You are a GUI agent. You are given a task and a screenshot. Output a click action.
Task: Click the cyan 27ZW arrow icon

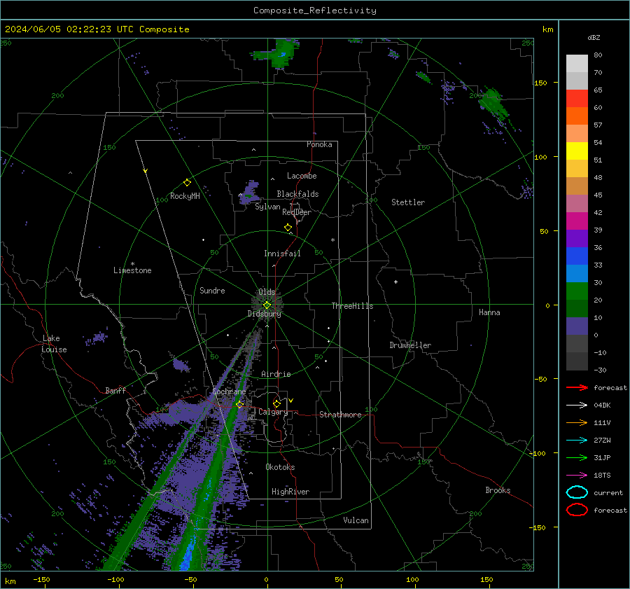(x=577, y=441)
